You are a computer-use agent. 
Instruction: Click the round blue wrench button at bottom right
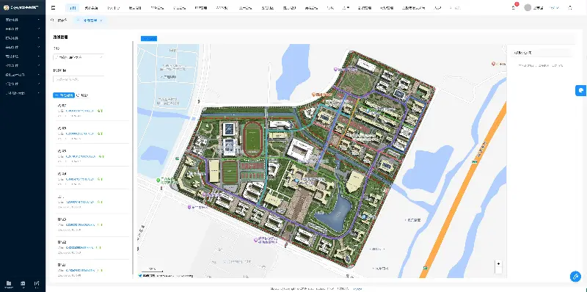(575, 277)
